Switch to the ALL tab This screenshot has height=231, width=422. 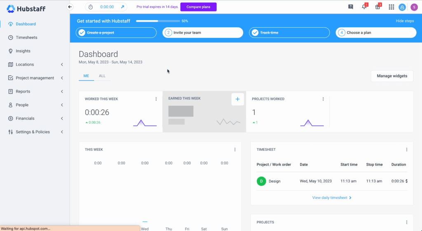[102, 76]
